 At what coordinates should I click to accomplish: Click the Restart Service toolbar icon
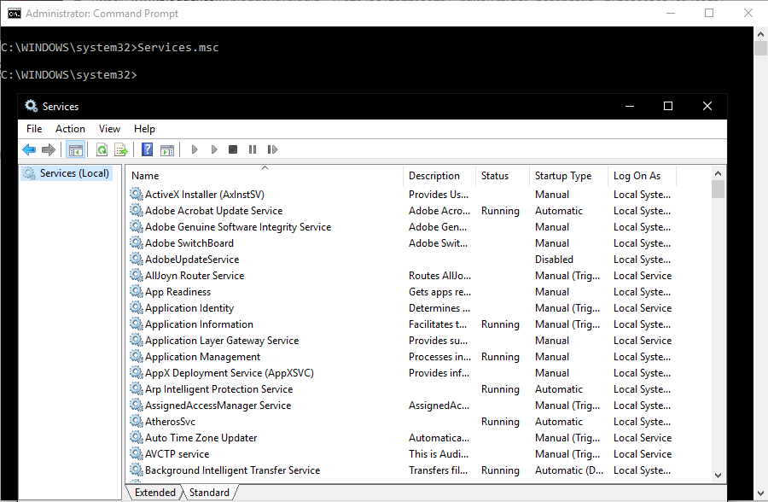coord(272,149)
